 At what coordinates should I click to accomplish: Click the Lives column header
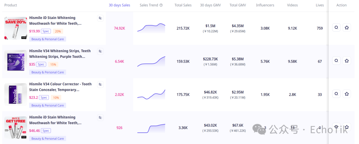tap(320, 5)
